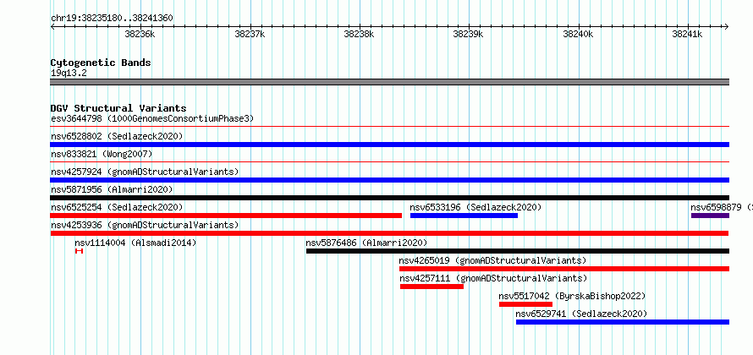The height and width of the screenshot is (355, 753).
Task: Open nsv5876486 (Almarri2020) label
Action: tap(366, 243)
